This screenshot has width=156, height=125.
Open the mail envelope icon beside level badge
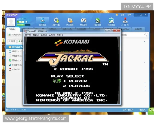[27, 22]
